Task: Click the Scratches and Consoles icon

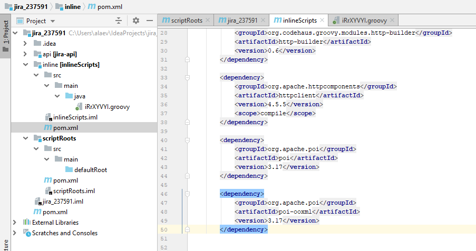Action: (x=27, y=233)
